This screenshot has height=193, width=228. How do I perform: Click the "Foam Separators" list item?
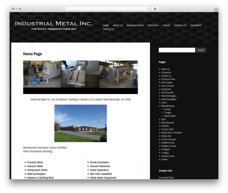99,170
